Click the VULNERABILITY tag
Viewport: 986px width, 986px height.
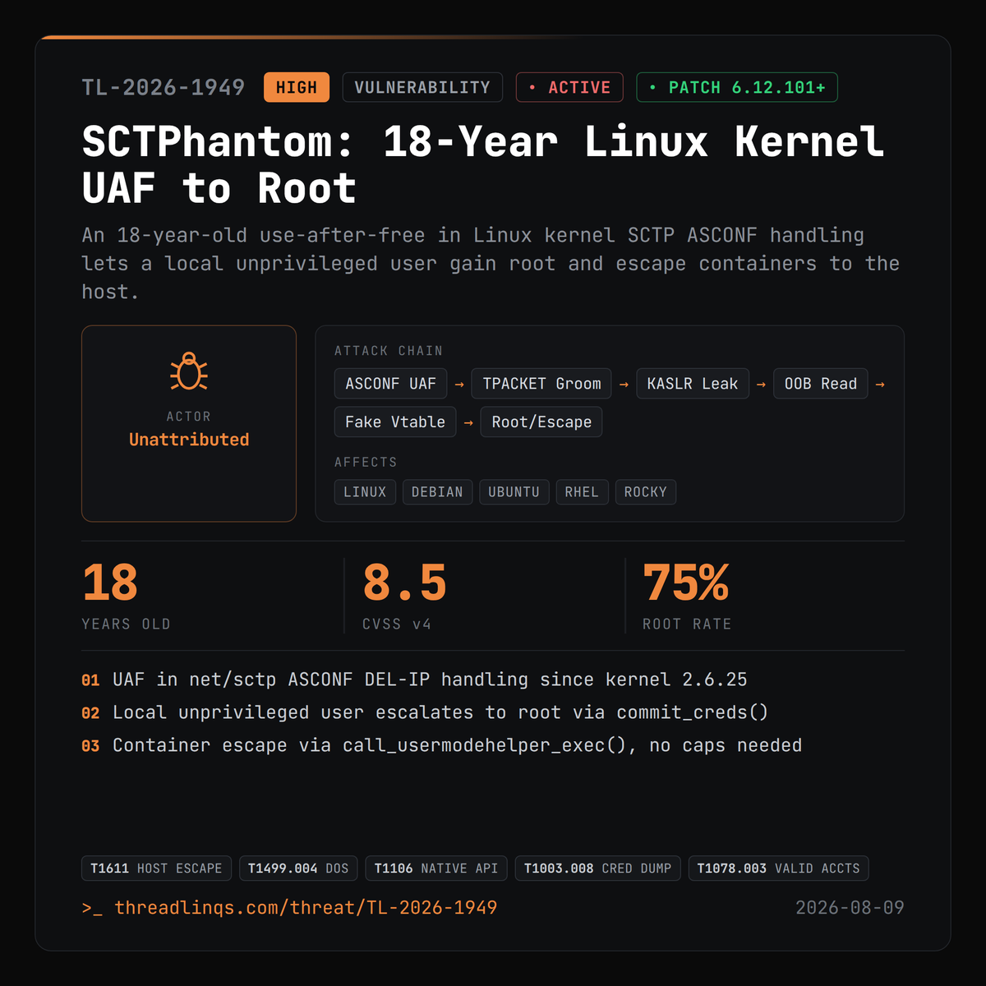click(422, 87)
